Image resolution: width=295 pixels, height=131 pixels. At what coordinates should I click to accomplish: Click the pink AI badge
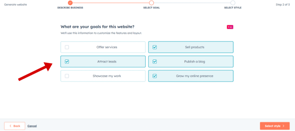point(230,27)
